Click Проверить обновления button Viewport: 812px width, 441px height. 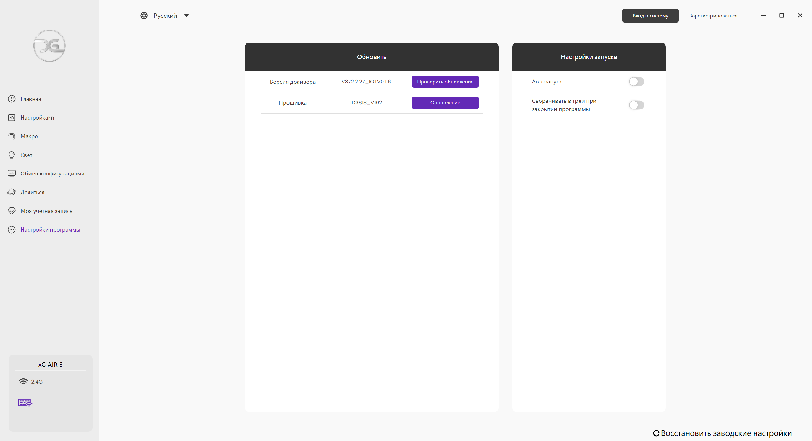pyautogui.click(x=445, y=82)
